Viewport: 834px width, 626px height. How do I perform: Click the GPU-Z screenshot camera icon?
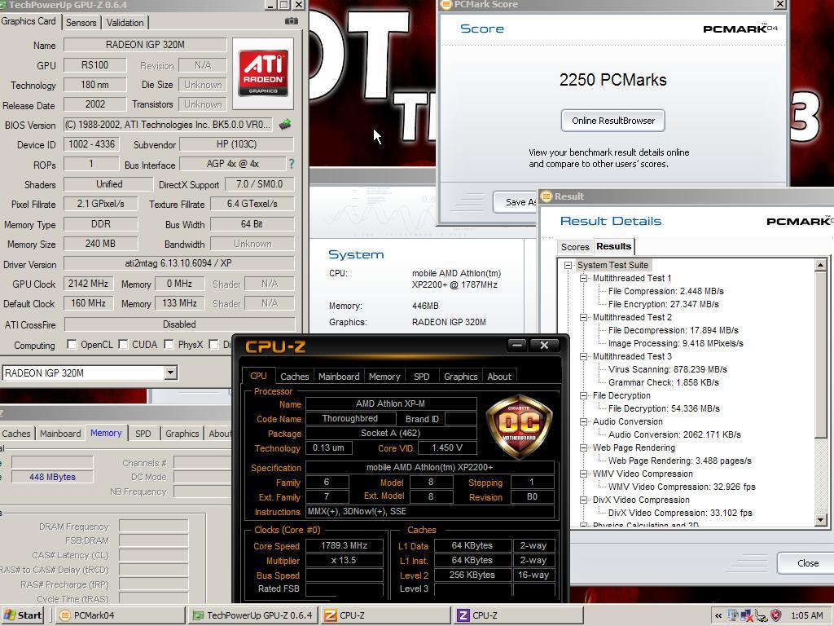291,21
